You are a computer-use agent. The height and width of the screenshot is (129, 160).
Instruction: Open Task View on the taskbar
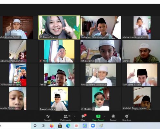[x=43, y=125]
